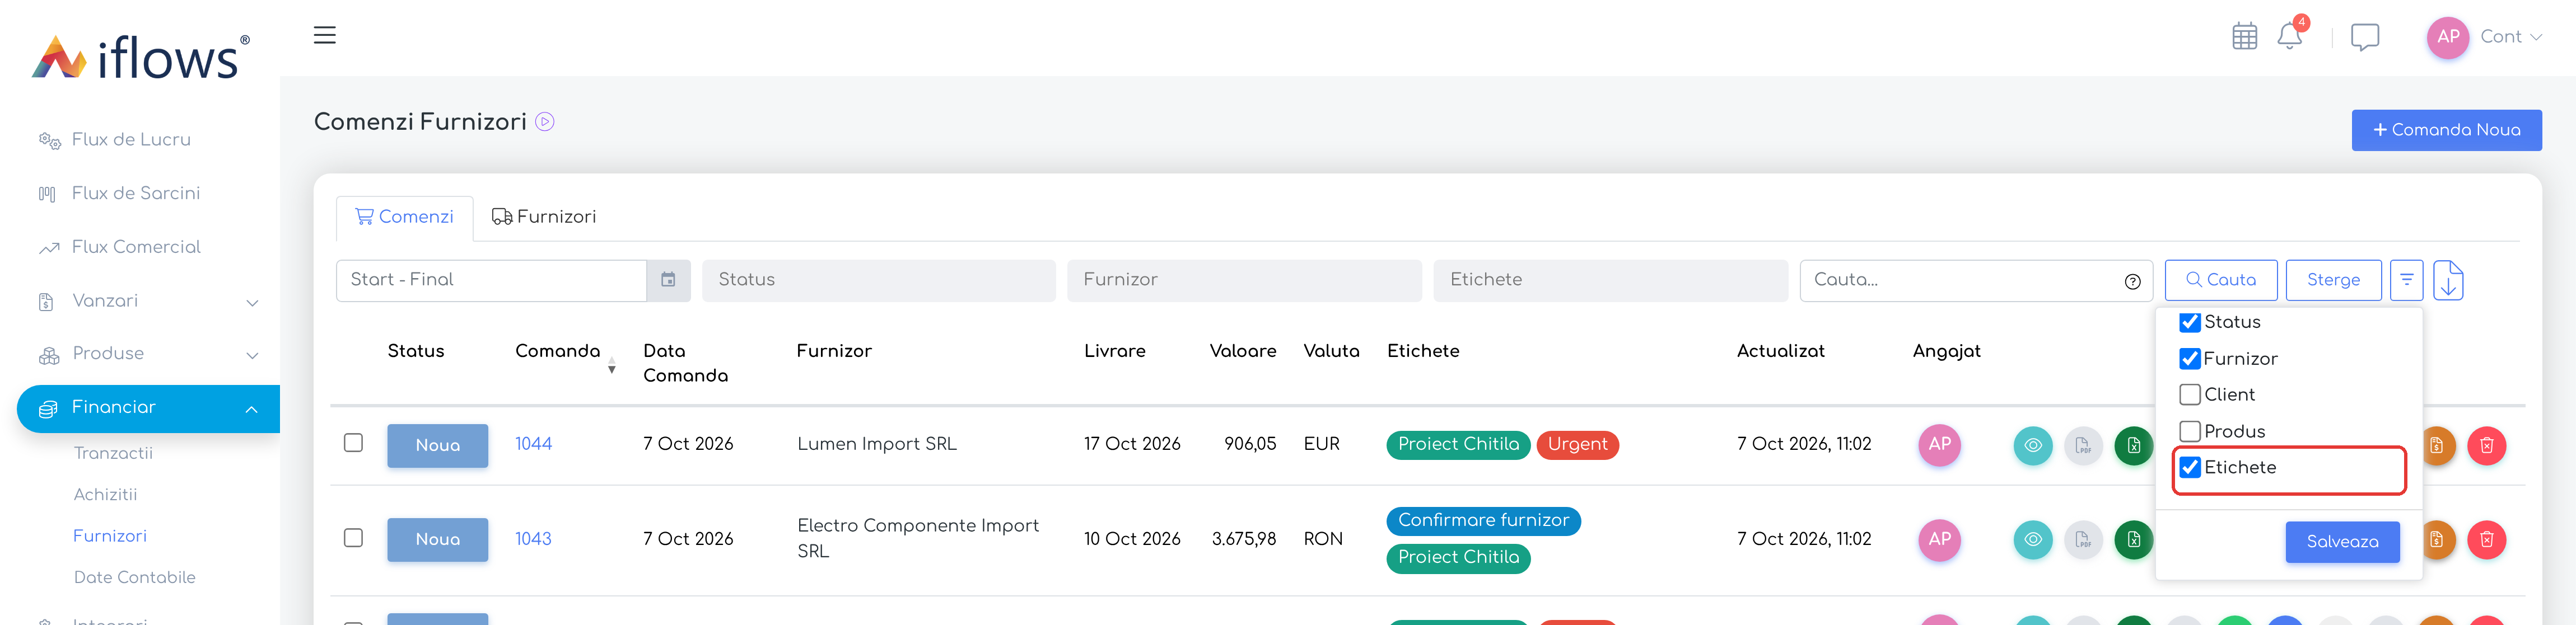This screenshot has height=625, width=2576.
Task: Open the calendar icon in header
Action: pyautogui.click(x=2244, y=37)
